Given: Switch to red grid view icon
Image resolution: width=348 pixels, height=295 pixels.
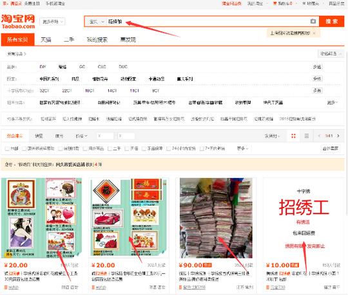Looking at the screenshot, I should pyautogui.click(x=293, y=136).
